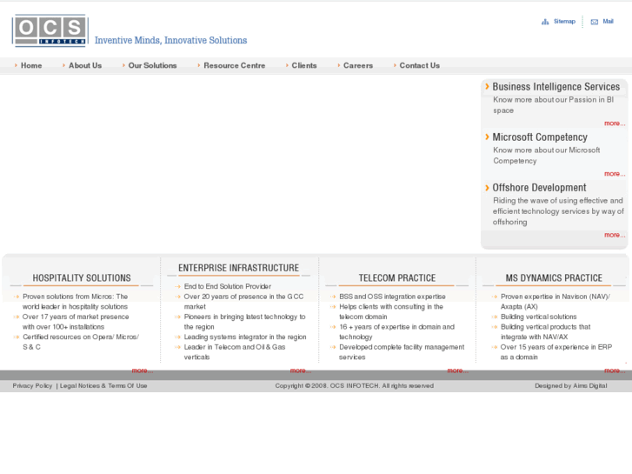Click more under MS Dynamics Practice
Viewport: 632px width, 474px height.
(x=614, y=371)
